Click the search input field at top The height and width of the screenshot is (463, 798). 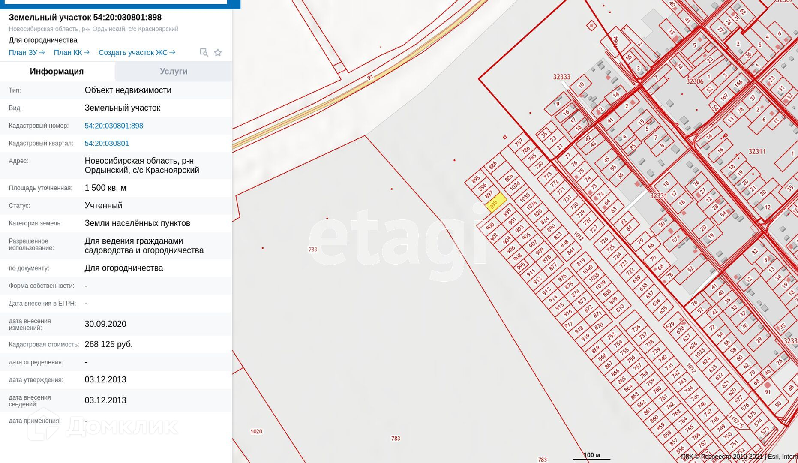pos(116,2)
